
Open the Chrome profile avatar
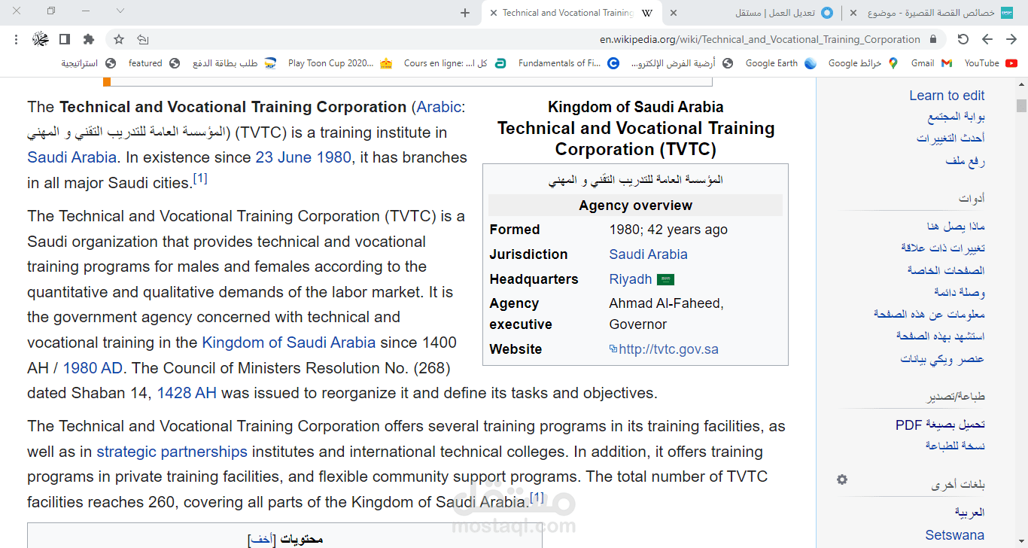(41, 39)
